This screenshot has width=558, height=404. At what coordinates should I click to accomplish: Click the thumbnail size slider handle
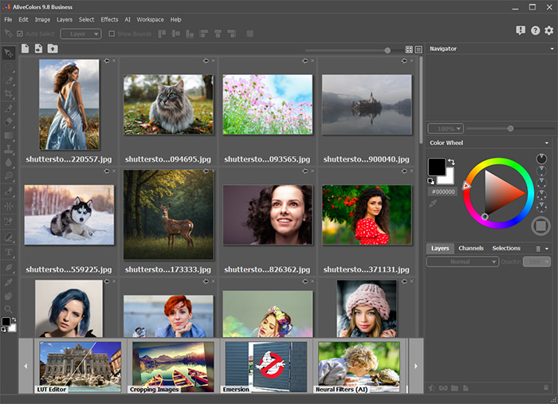[x=387, y=50]
